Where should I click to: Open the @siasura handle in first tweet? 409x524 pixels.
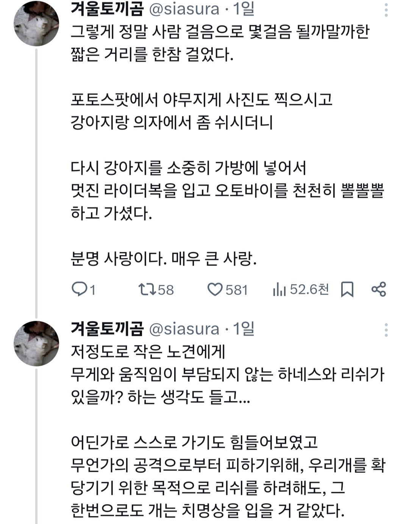pos(184,9)
